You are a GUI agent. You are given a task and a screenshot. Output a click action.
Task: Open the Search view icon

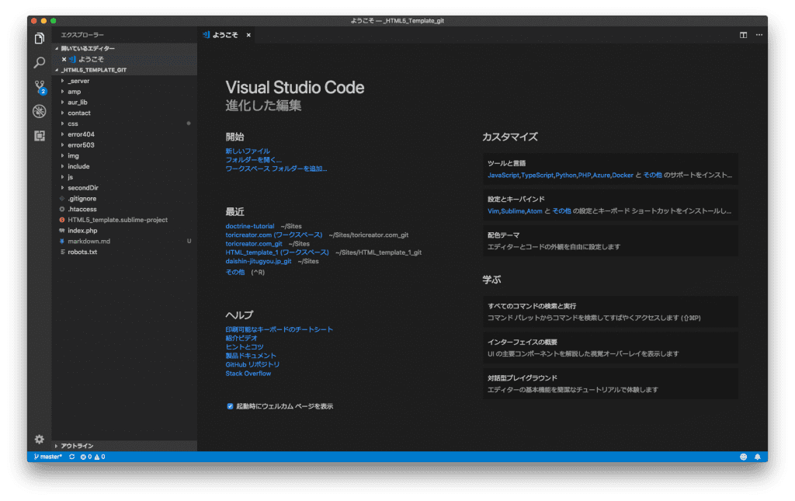[40, 63]
